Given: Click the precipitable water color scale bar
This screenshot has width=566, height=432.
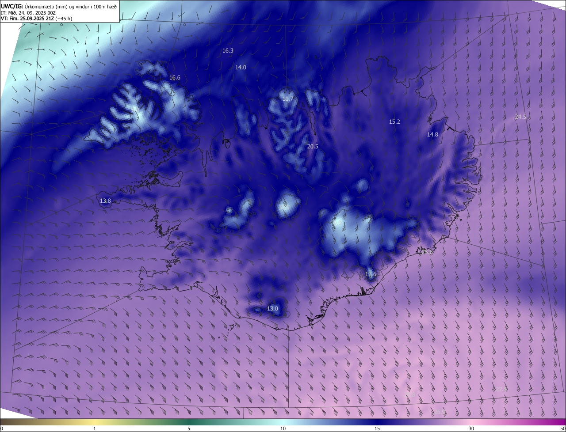Looking at the screenshot, I should 283,422.
